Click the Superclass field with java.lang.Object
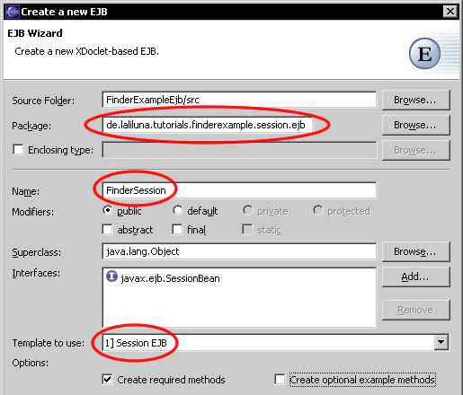This screenshot has height=395, width=463. click(x=239, y=251)
